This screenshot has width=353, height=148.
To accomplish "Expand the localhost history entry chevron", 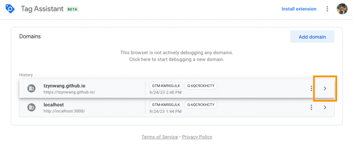I will [325, 108].
